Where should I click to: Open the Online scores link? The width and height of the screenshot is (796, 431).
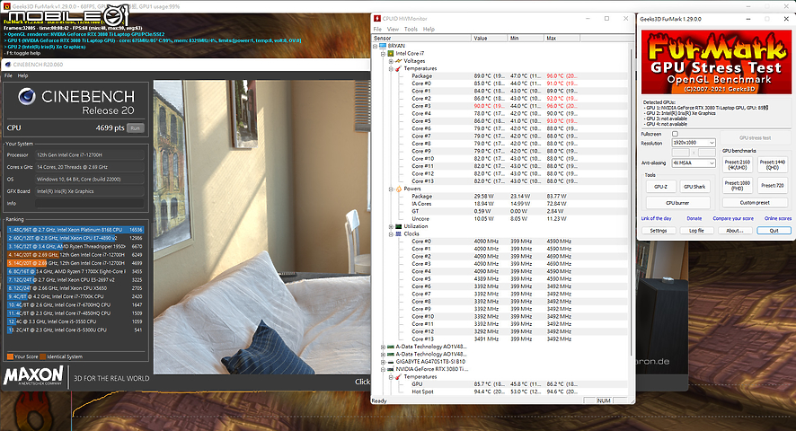(778, 218)
